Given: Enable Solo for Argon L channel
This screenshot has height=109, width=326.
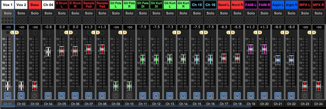Looking at the screenshot, I should (x=278, y=13).
